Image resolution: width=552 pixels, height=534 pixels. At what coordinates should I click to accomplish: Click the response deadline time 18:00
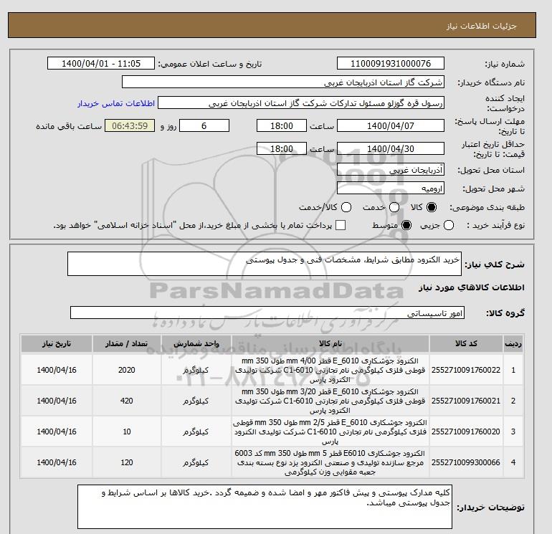click(282, 125)
